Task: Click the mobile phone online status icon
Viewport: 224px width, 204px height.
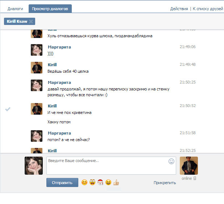Action: pos(195,178)
